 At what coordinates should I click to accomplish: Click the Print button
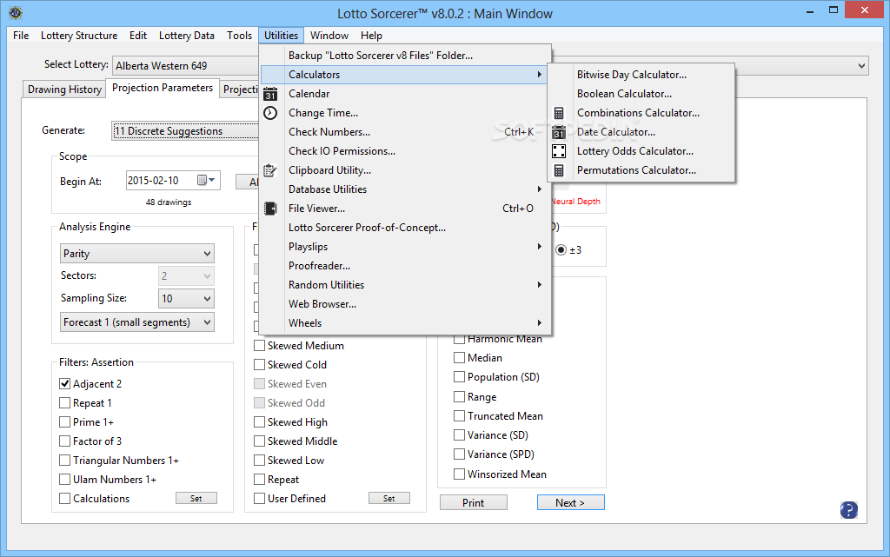point(474,502)
